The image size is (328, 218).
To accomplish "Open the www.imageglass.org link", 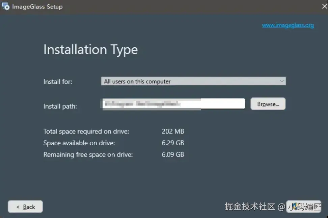I will (x=288, y=25).
